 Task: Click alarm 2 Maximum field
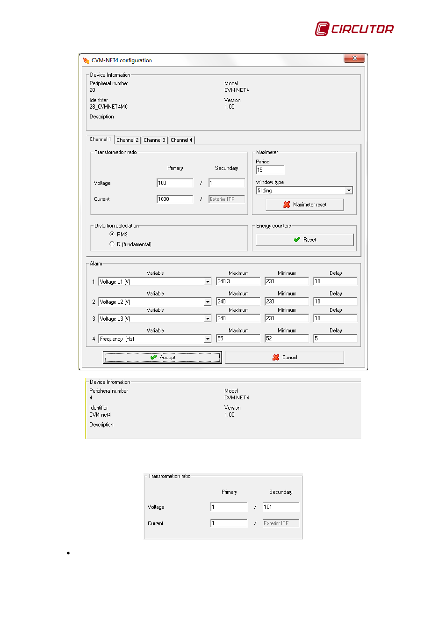click(238, 301)
